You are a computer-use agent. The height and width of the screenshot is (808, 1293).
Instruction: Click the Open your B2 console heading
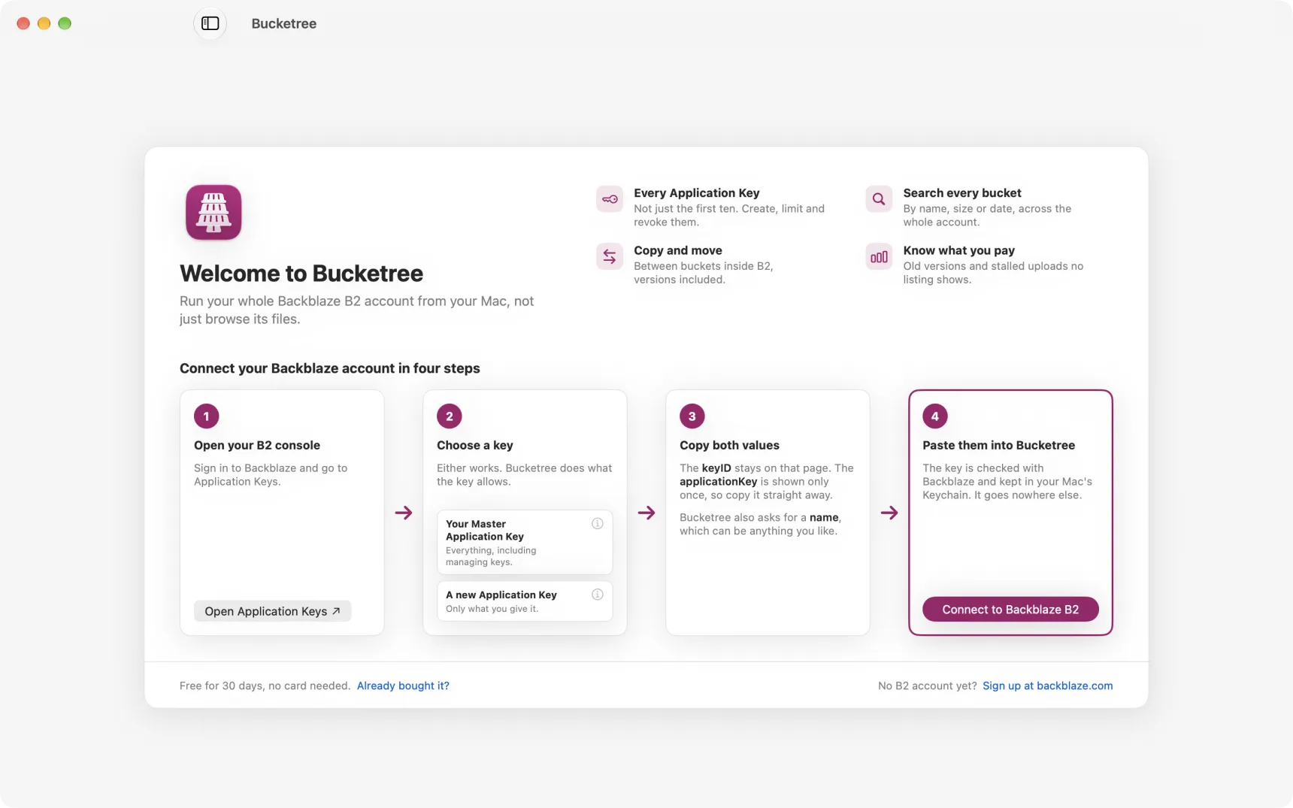(257, 445)
